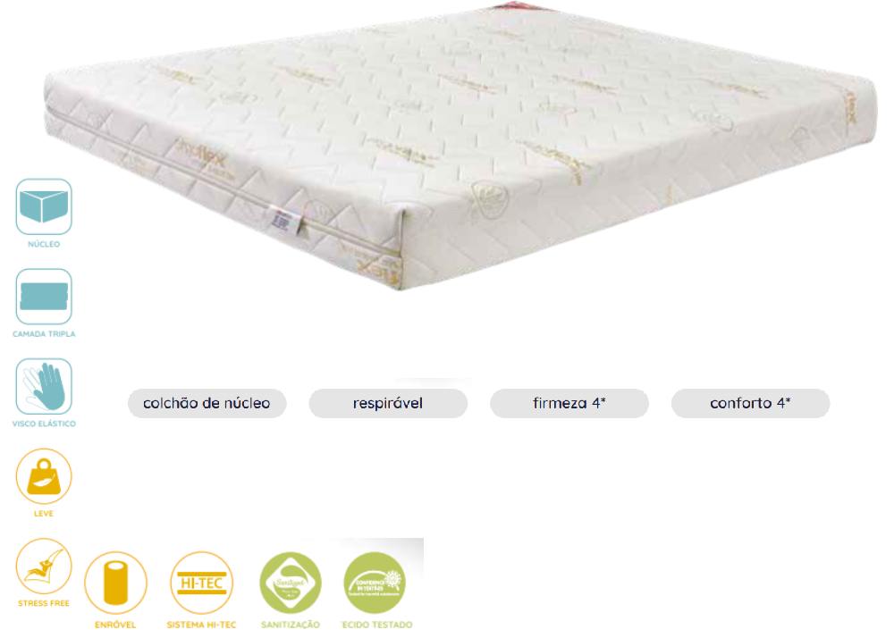Screen dimensions: 894x638
Task: Select the 'colchão de núcleo' tag
Action: [x=207, y=403]
